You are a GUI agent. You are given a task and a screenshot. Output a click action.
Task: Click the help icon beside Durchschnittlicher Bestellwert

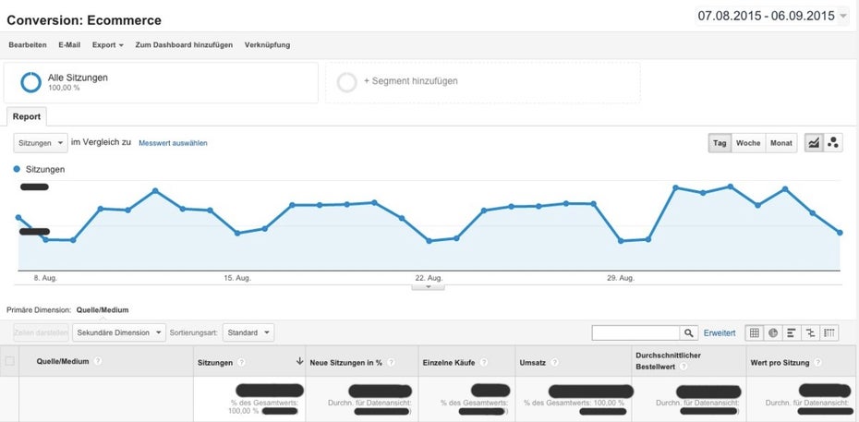tap(684, 367)
